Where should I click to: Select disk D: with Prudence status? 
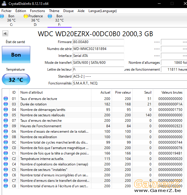[35, 20]
